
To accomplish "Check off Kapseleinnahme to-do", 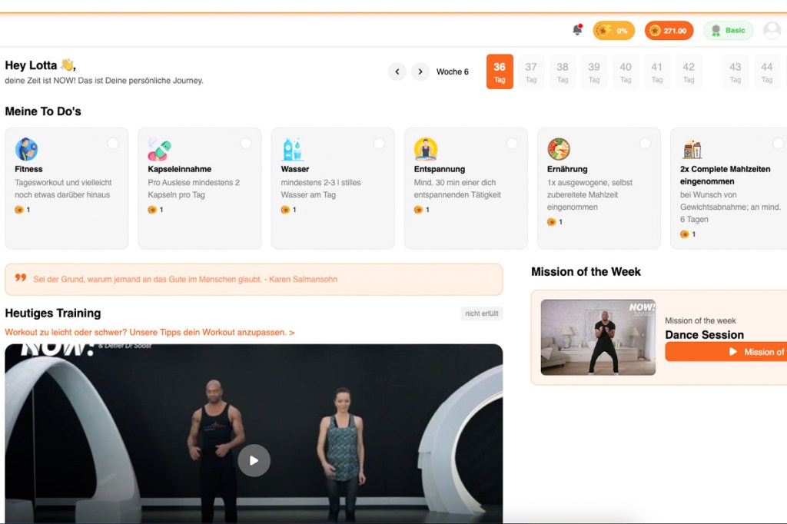I will click(246, 144).
